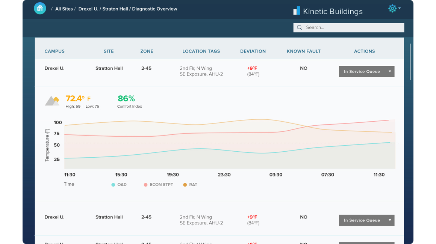The width and height of the screenshot is (436, 244).
Task: Click 19:30 time axis label
Action: pyautogui.click(x=173, y=175)
